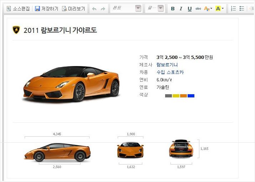The height and width of the screenshot is (182, 255).
Task: Click the 차종 label
Action: (x=144, y=72)
